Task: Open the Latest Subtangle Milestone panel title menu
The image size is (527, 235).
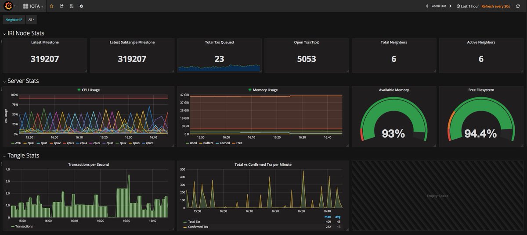Action: click(x=132, y=43)
